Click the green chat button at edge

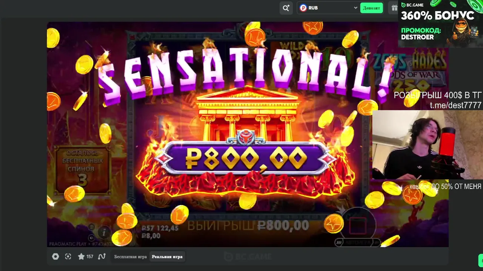pyautogui.click(x=481, y=260)
